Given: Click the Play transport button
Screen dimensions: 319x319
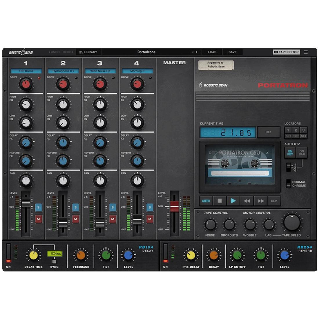Looking at the screenshot, I should [233, 201].
